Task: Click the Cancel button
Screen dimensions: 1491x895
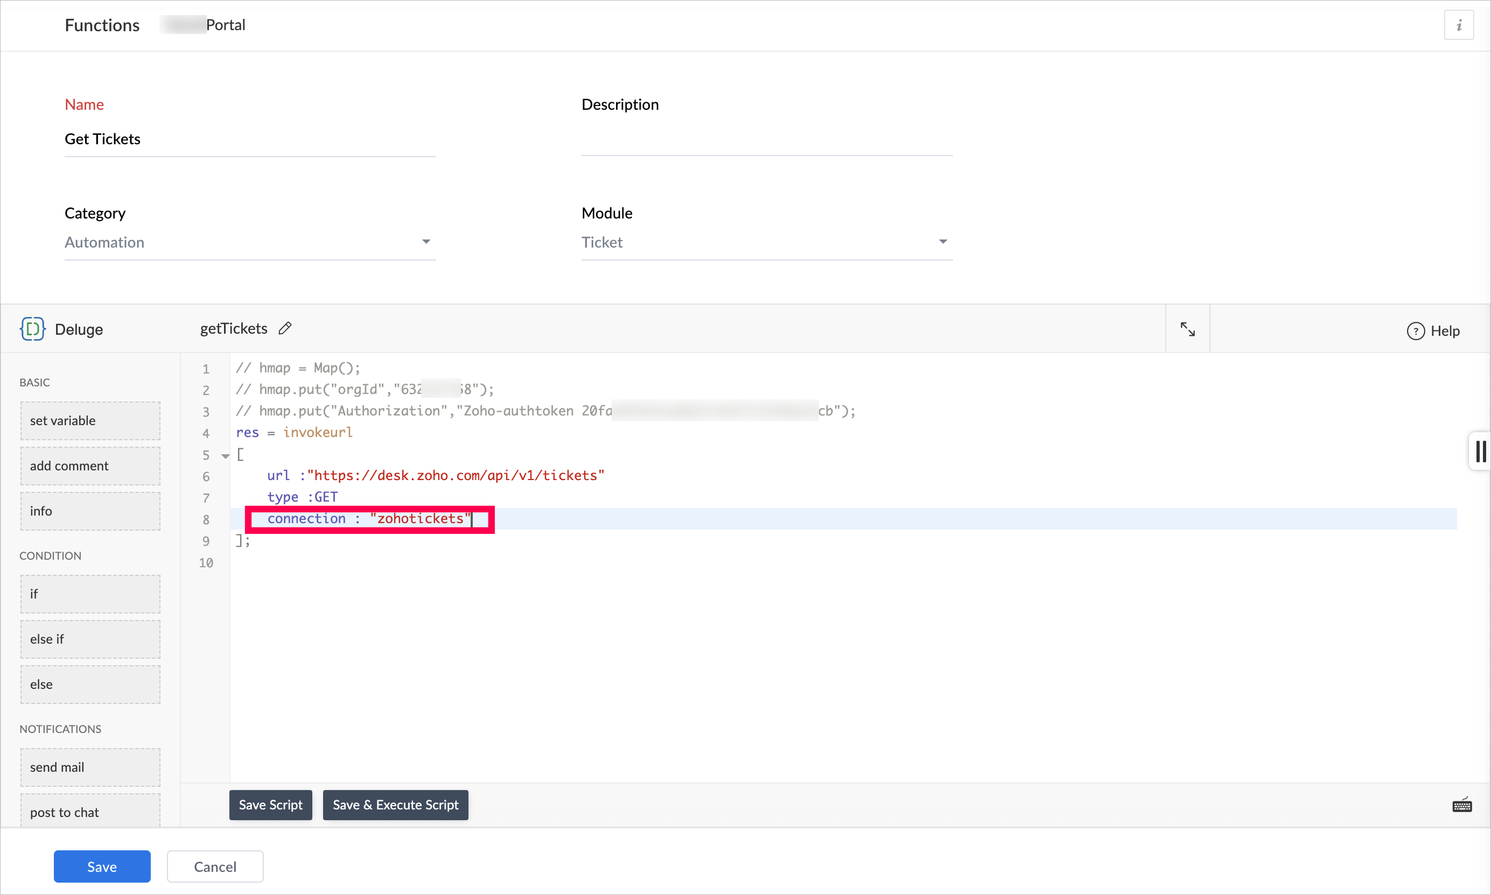Action: pos(215,866)
